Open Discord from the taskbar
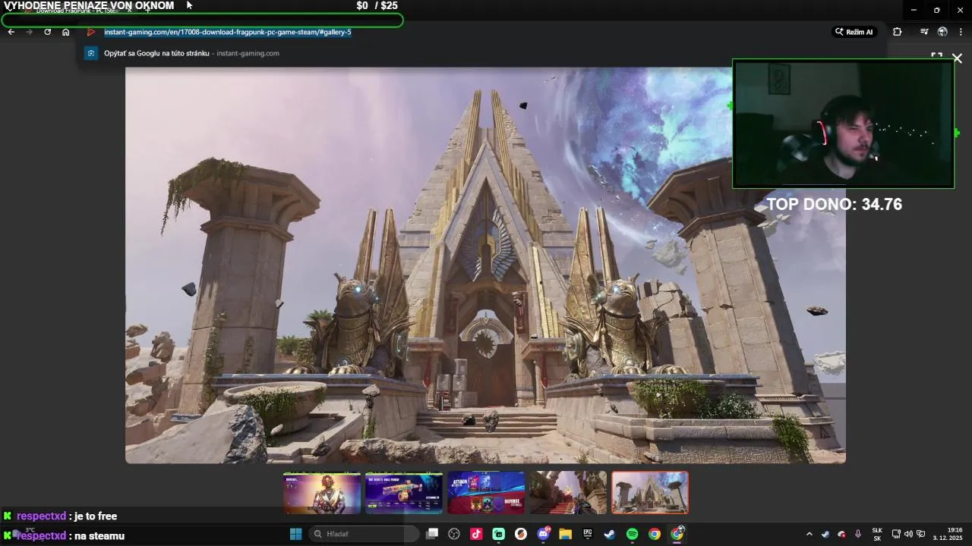The width and height of the screenshot is (972, 546). [x=543, y=534]
